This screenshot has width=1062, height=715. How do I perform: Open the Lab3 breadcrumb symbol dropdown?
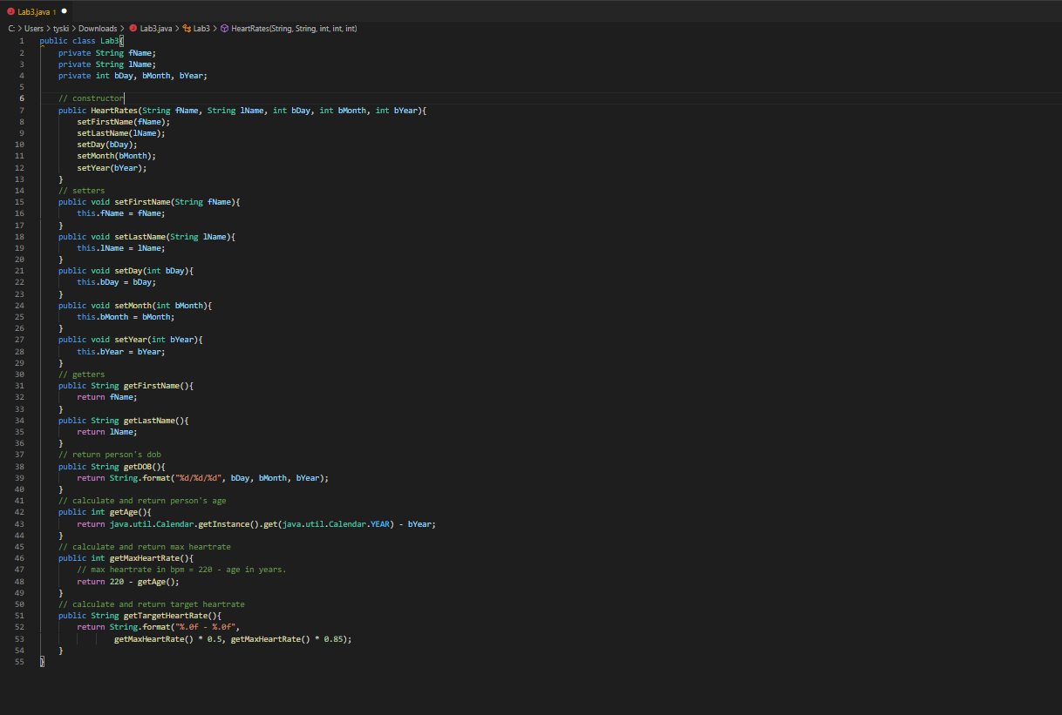(x=203, y=29)
